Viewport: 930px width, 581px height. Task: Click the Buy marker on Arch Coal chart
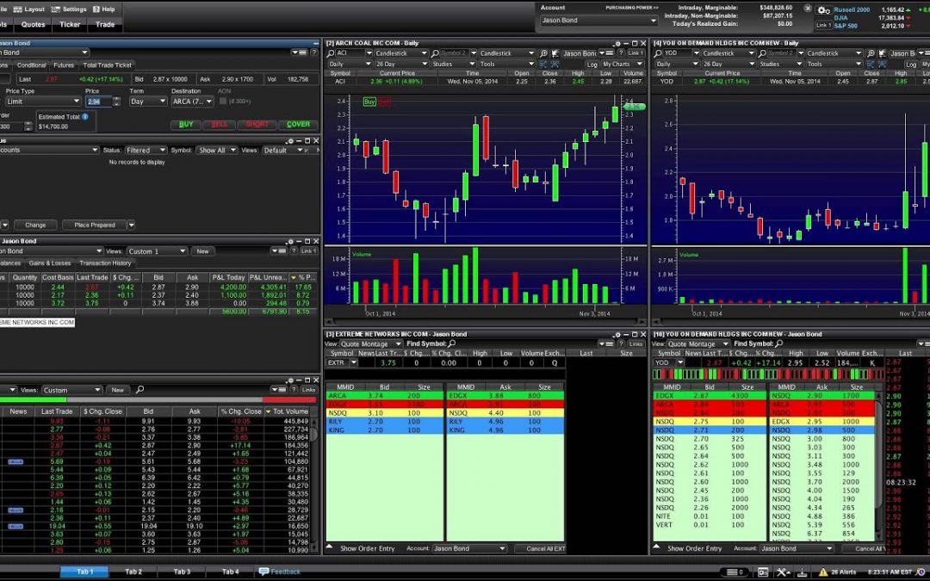coord(369,102)
